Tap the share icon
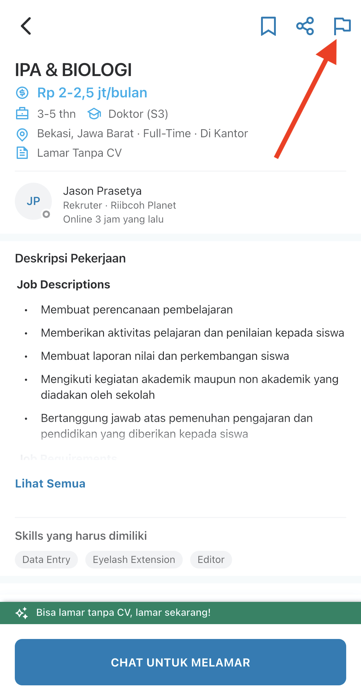The height and width of the screenshot is (694, 361). tap(305, 26)
